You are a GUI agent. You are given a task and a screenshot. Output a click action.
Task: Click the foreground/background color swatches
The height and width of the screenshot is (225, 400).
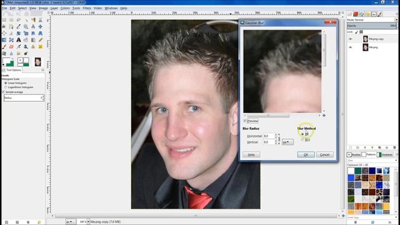point(8,62)
